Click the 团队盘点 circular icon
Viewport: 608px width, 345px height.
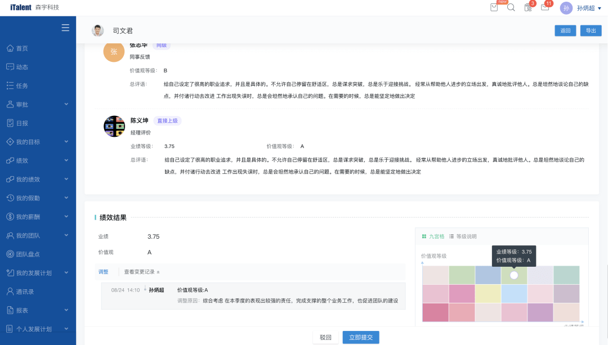pyautogui.click(x=10, y=254)
